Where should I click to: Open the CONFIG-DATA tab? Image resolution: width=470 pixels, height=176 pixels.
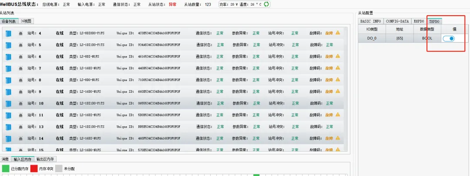(x=397, y=21)
